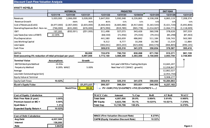The image size is (210, 128).
Task: Click the 2019 revenue value 5,020,000
Action: tap(57, 18)
